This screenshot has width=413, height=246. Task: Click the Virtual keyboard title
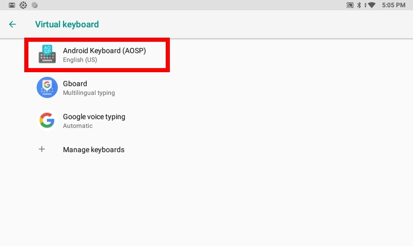[x=67, y=24]
